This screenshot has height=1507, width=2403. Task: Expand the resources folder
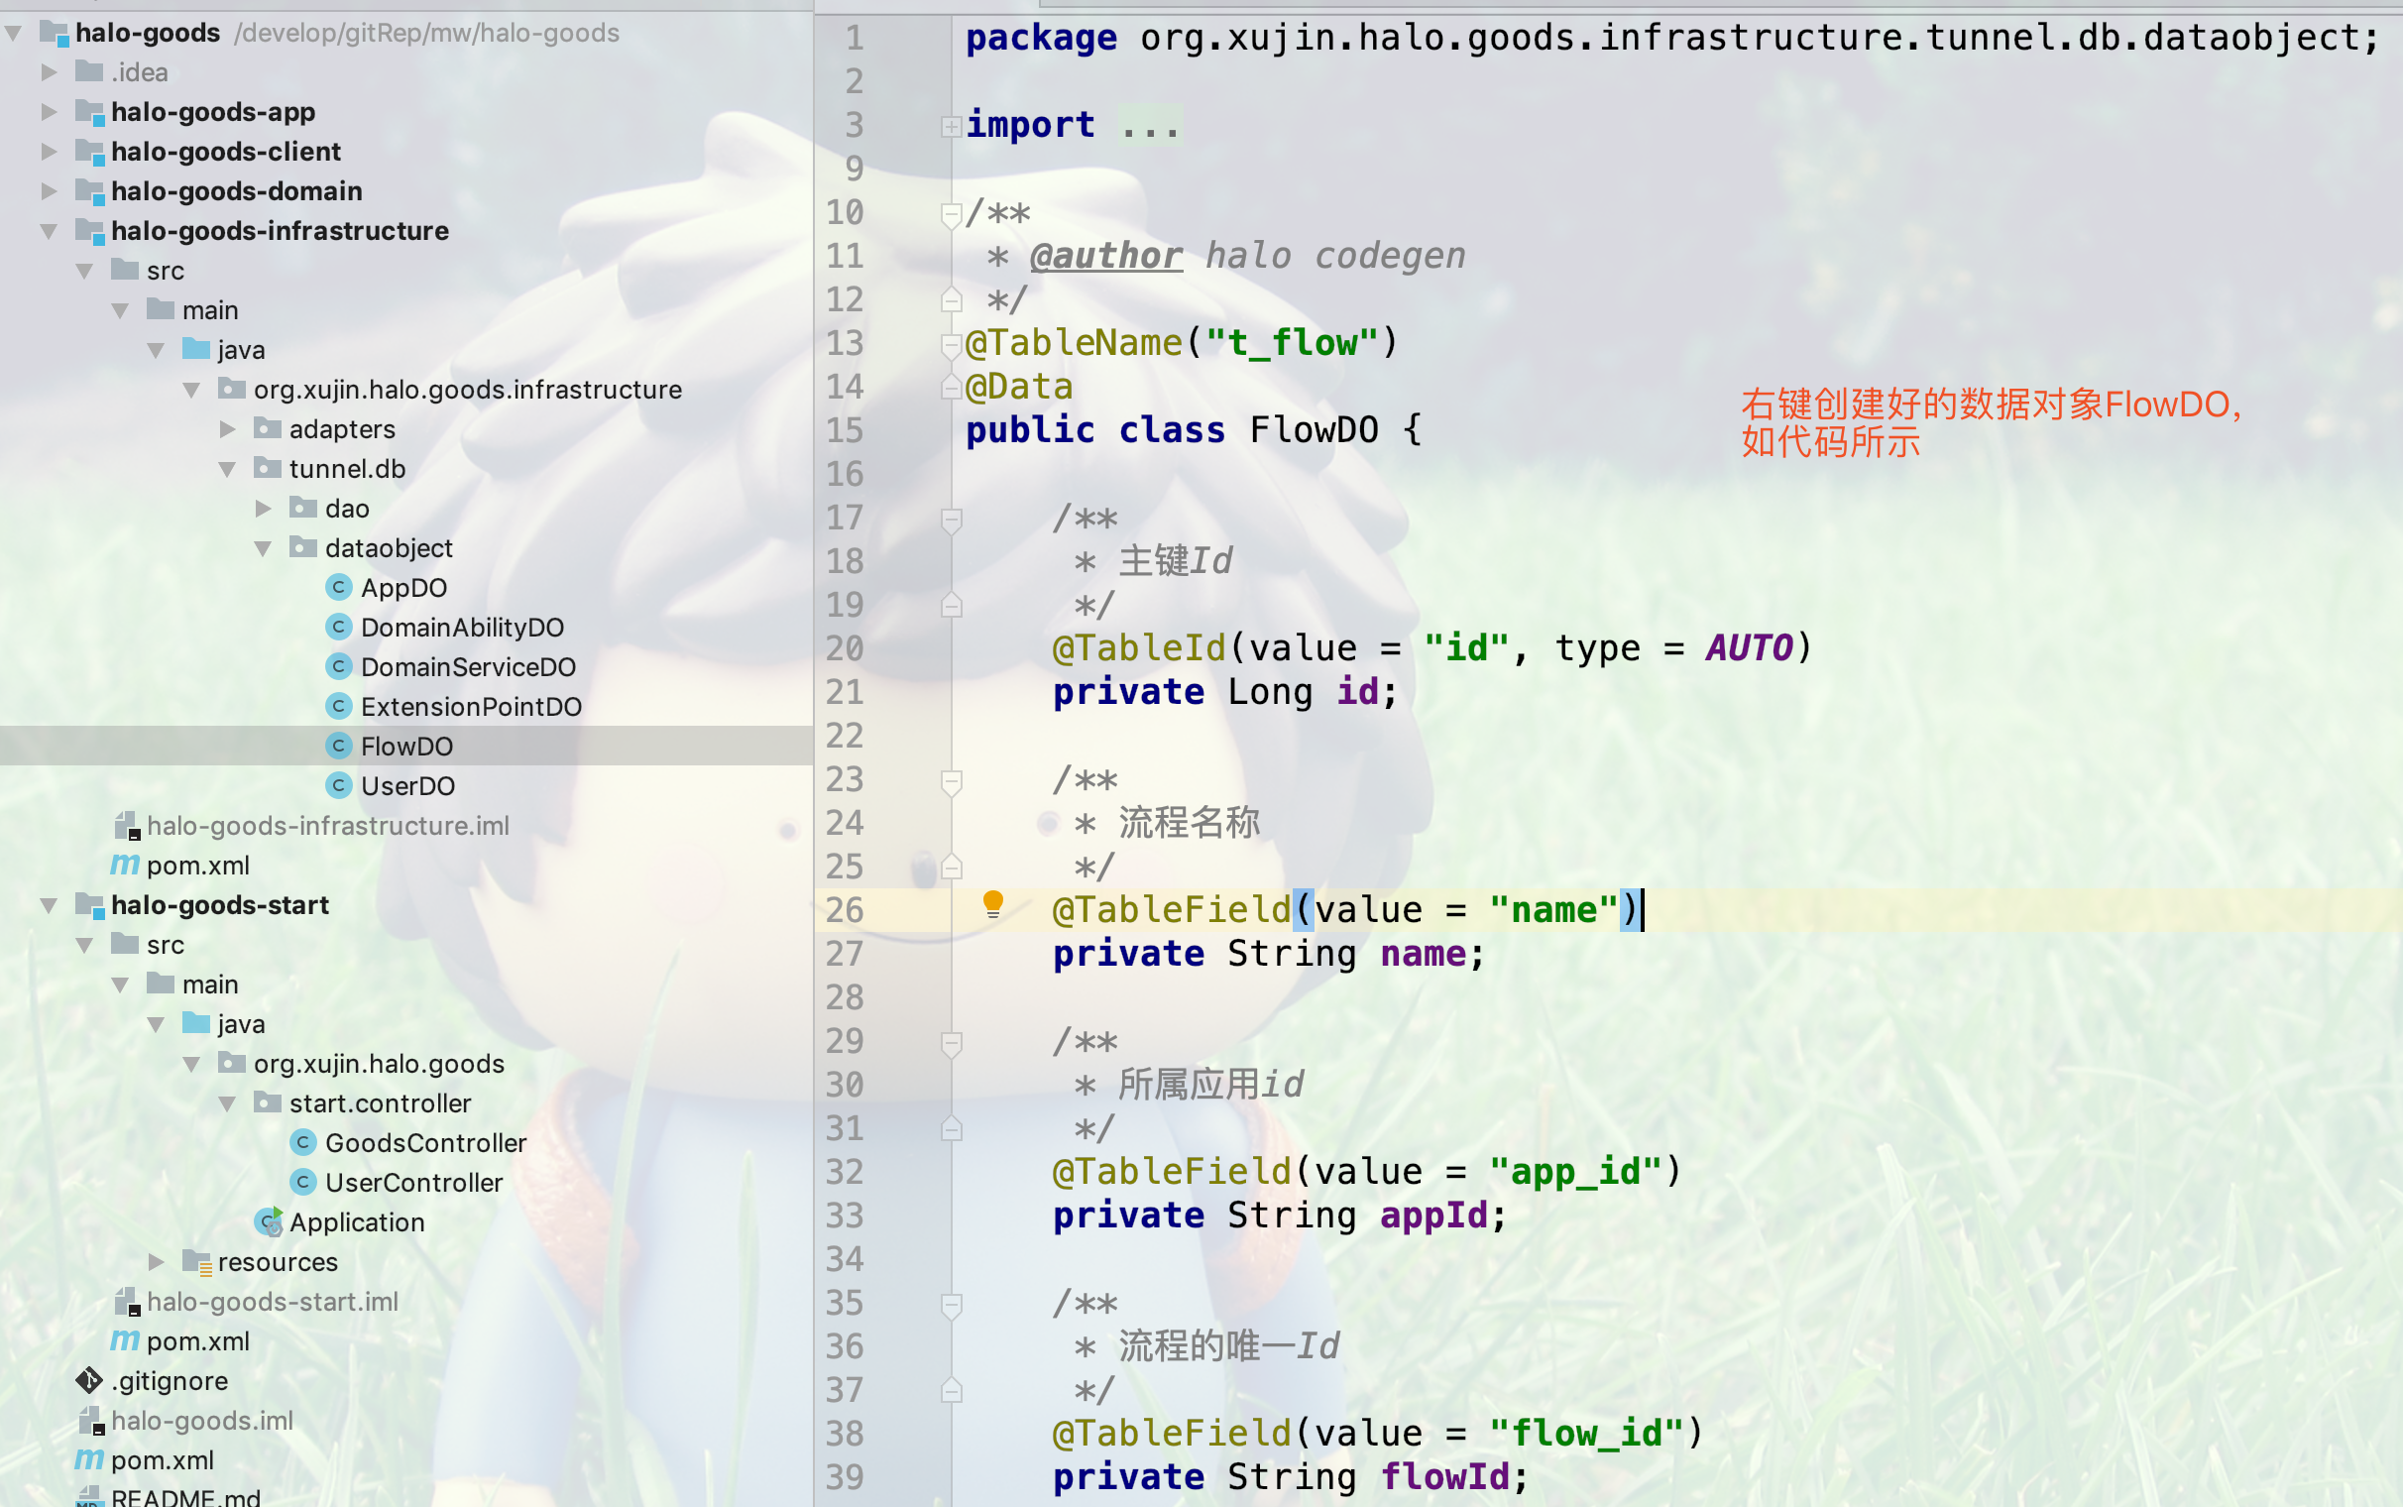click(x=157, y=1262)
